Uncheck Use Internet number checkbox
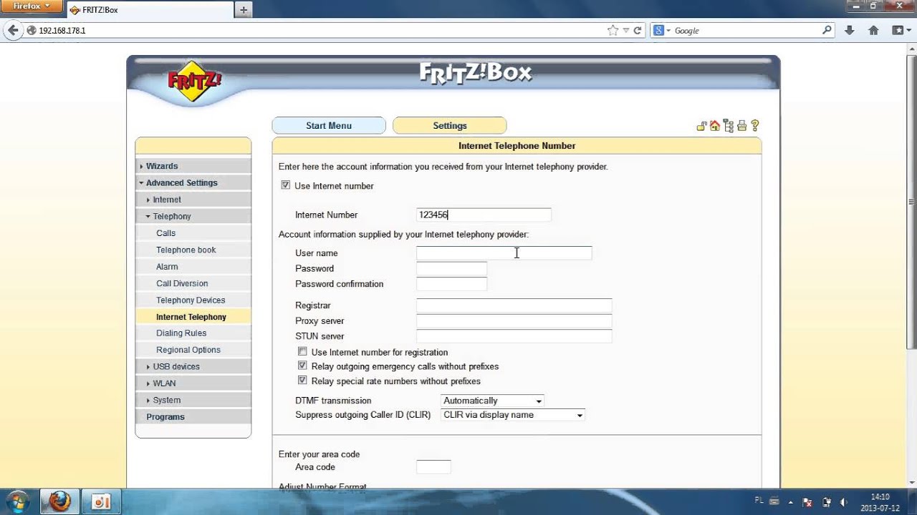 click(286, 185)
